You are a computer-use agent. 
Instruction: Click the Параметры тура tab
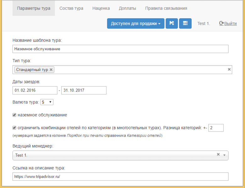tap(34, 8)
